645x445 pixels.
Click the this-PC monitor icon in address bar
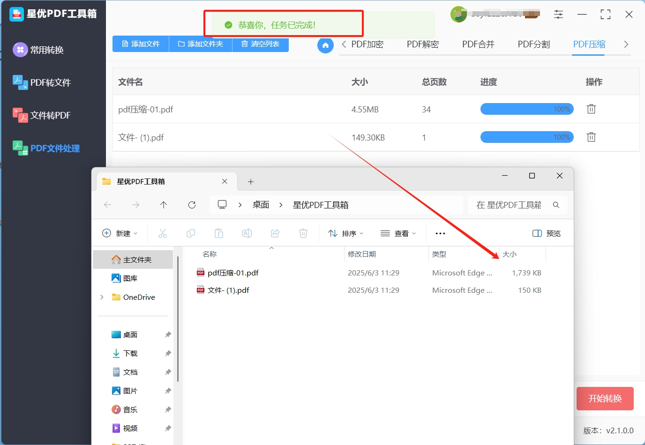click(x=222, y=205)
